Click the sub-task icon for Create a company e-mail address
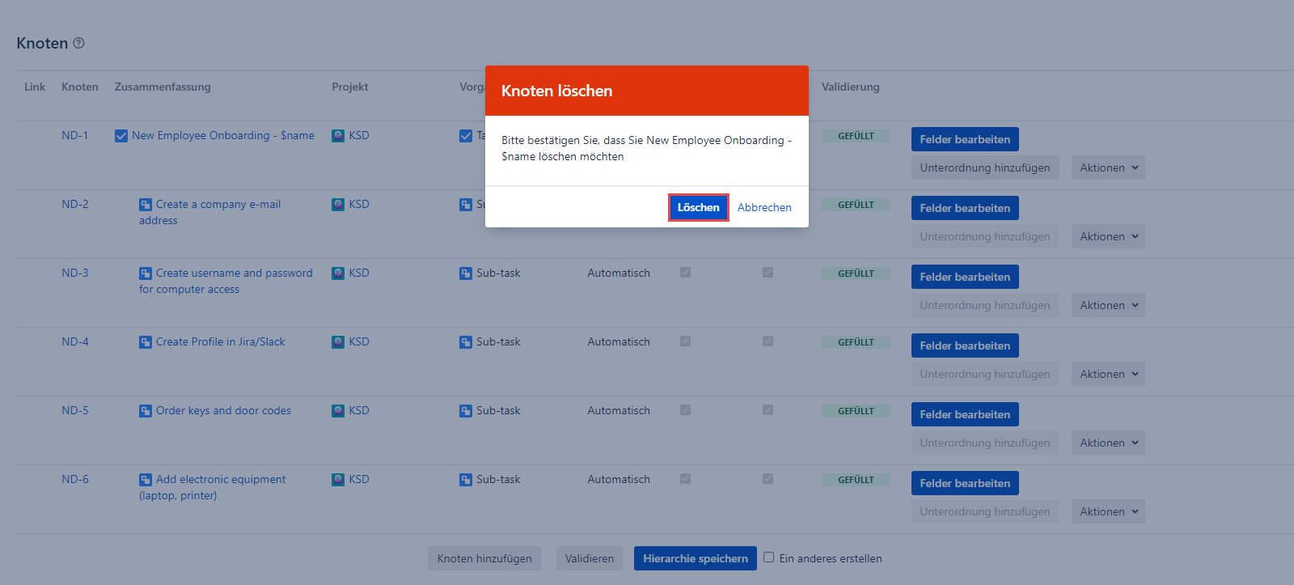The image size is (1294, 585). pos(146,205)
